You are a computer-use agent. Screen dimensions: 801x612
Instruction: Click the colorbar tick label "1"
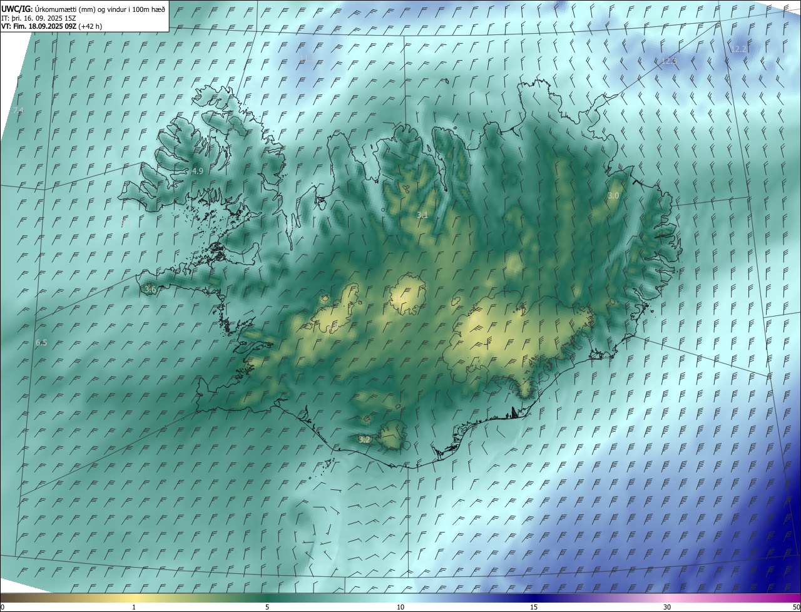click(x=134, y=607)
